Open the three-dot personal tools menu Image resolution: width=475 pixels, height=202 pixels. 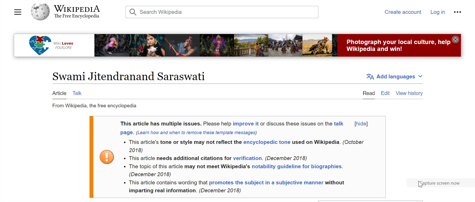457,12
